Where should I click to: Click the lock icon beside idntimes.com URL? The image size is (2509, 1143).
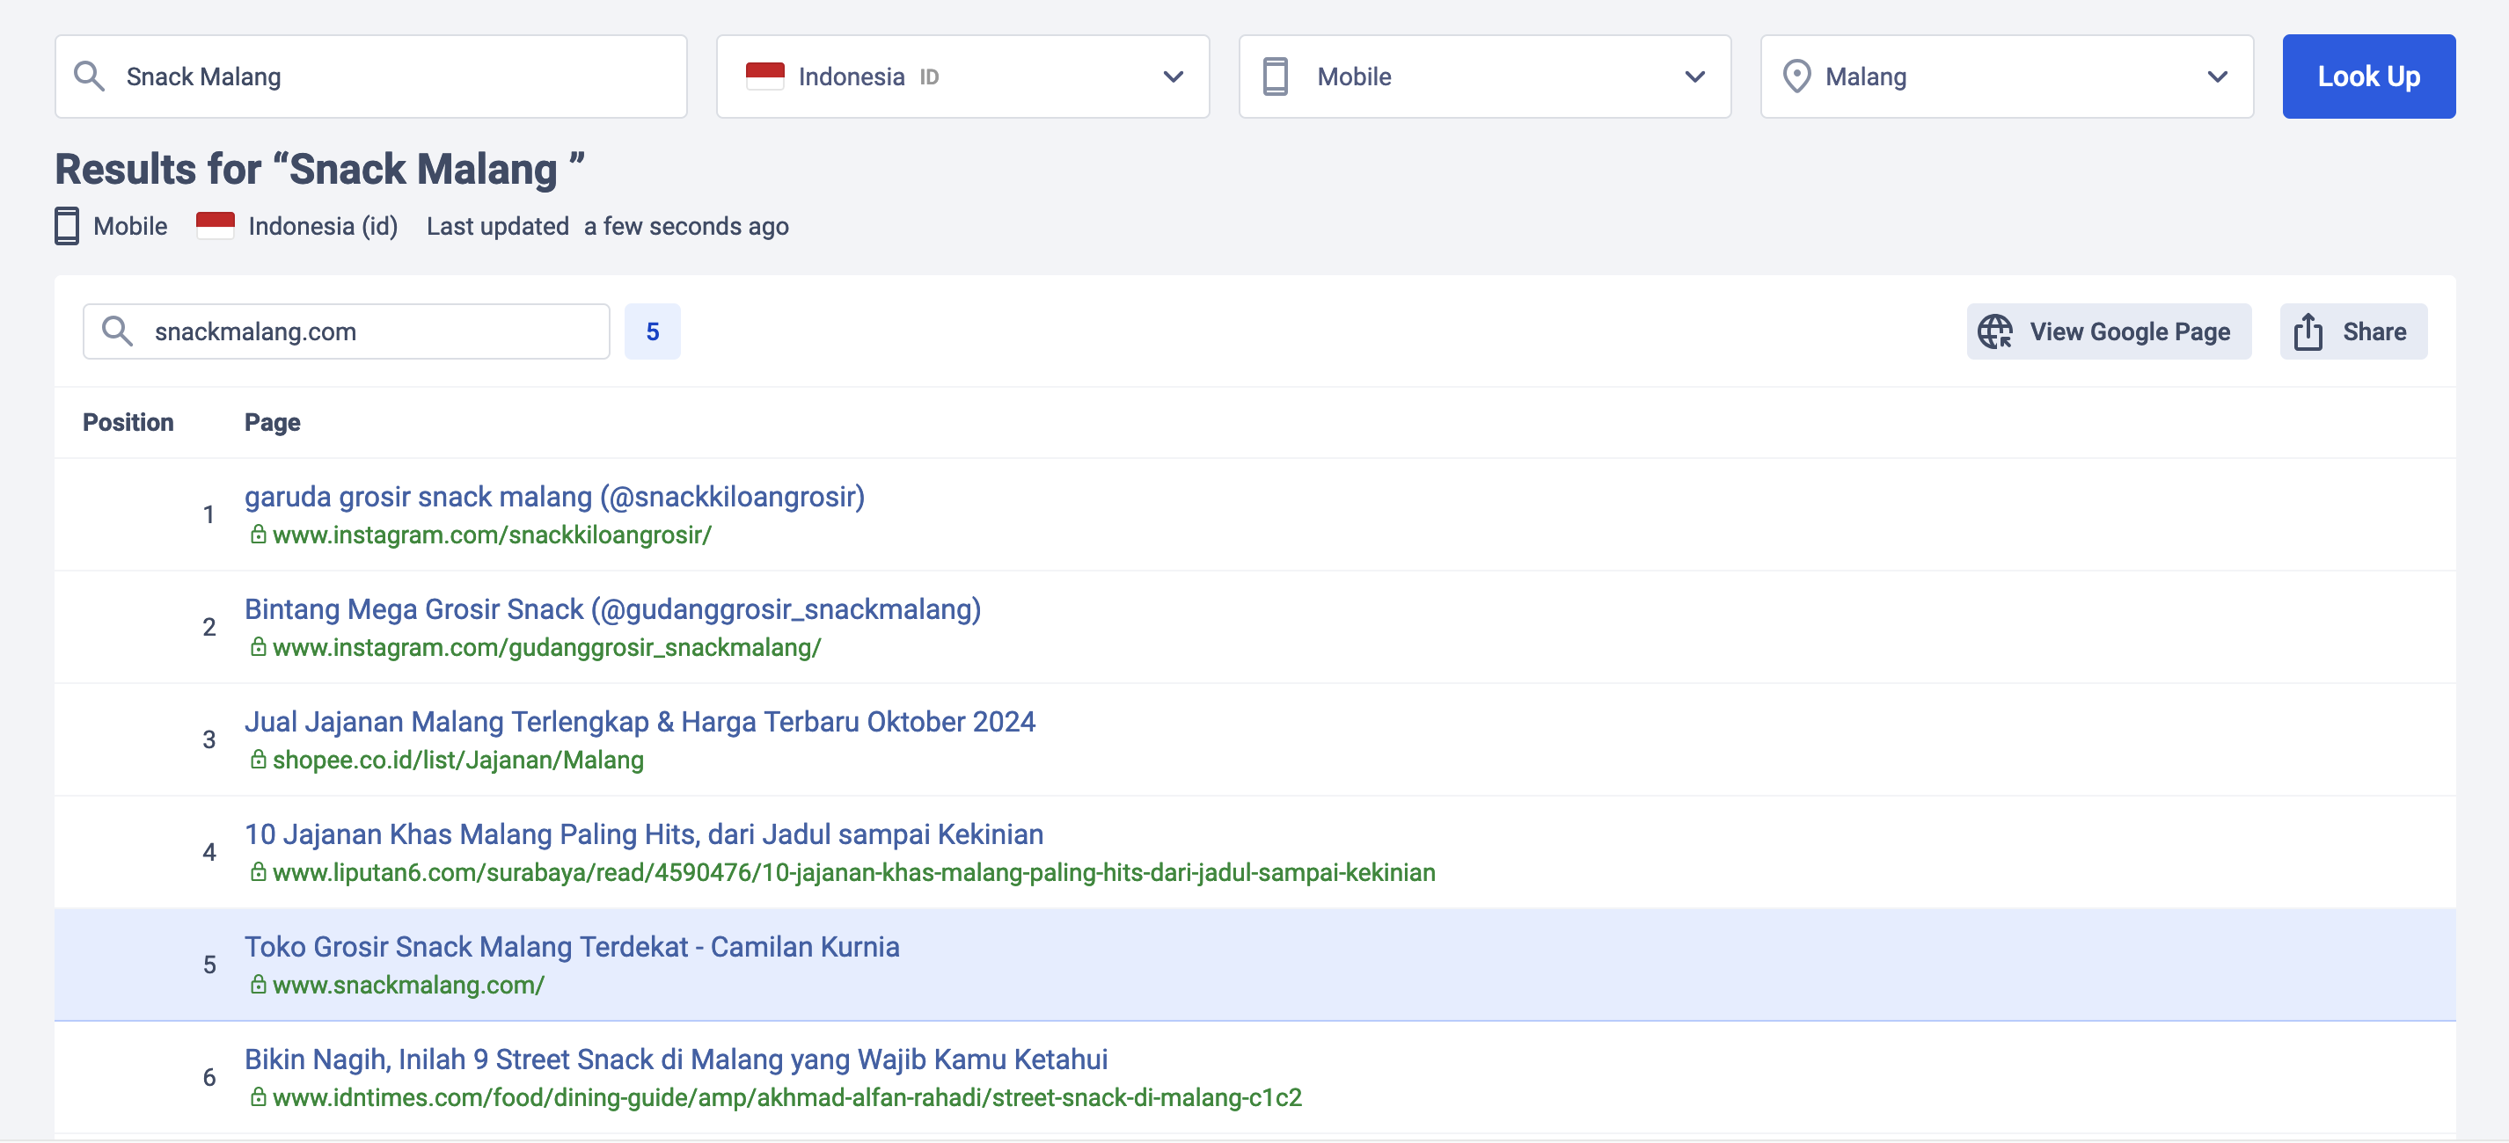pos(258,1097)
